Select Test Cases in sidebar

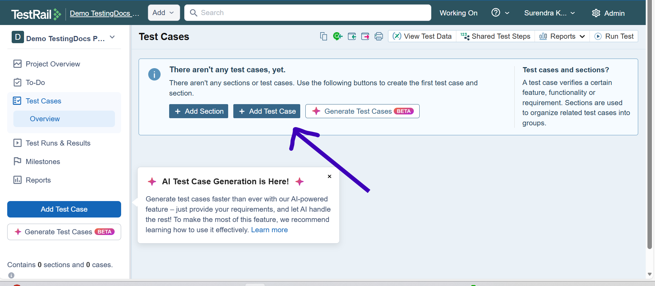(43, 101)
